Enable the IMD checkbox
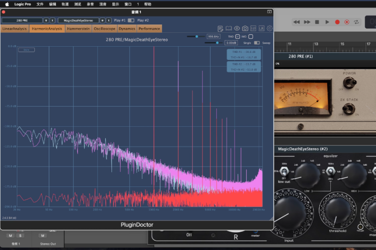 coord(251,37)
